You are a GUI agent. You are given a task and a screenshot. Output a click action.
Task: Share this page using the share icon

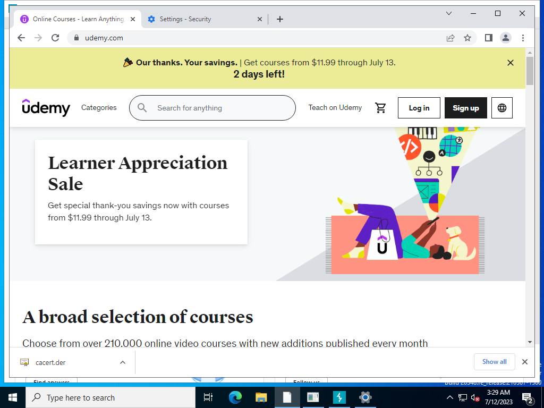(450, 38)
